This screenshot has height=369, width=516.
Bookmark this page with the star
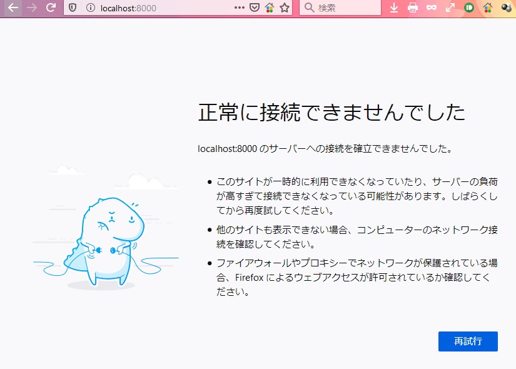click(x=285, y=8)
